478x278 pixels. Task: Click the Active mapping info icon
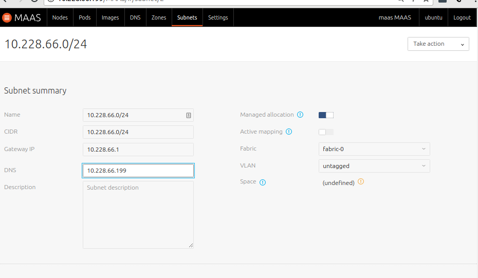[x=289, y=132]
